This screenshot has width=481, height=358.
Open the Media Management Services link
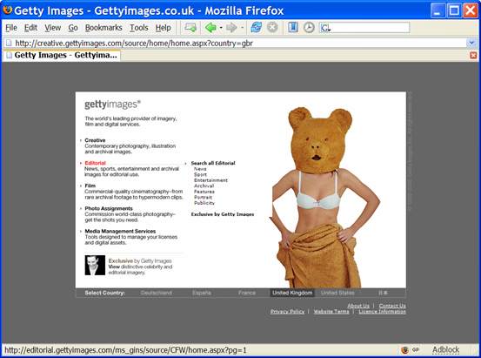point(120,231)
